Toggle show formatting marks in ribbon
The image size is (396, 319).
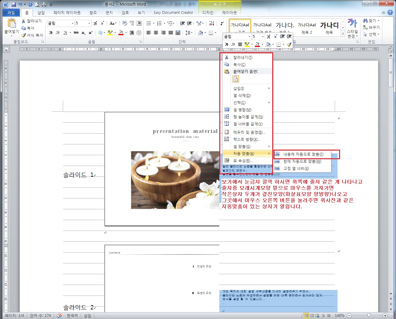[222, 23]
